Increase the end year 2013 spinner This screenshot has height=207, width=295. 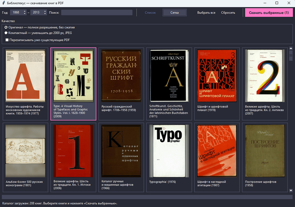tap(45, 11)
